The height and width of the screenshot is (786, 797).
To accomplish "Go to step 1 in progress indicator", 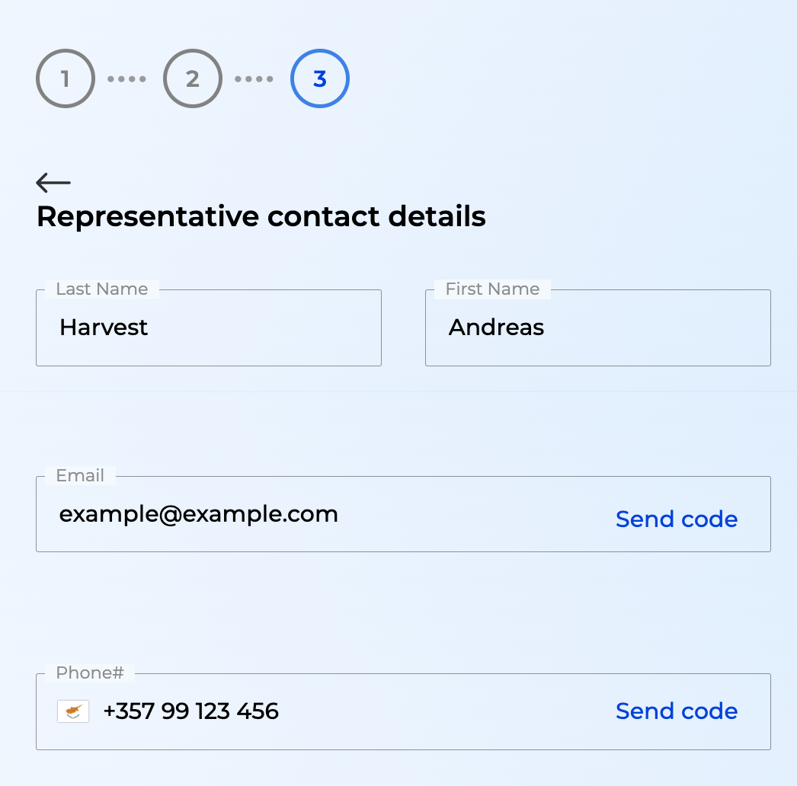I will click(x=66, y=78).
